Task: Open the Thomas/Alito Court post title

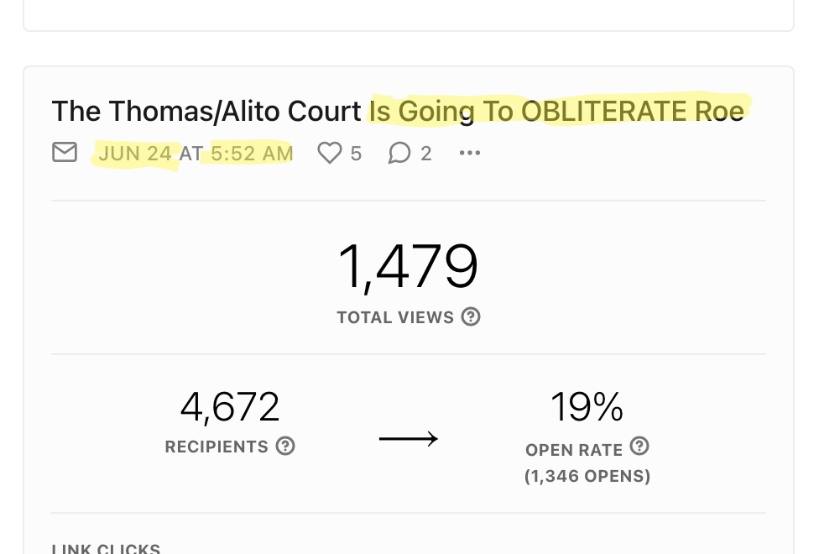Action: 397,112
